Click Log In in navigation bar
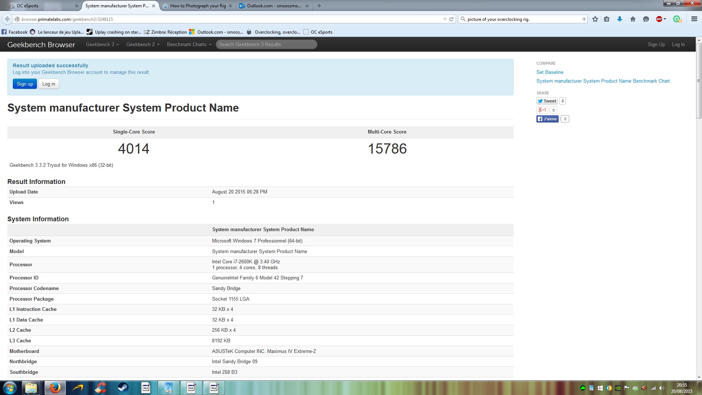This screenshot has width=702, height=395. (x=678, y=44)
